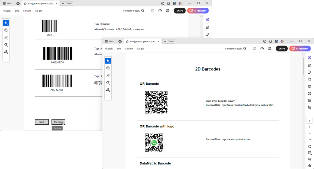
Task: Click the cloud upload icon in front window
Action: (262, 49)
